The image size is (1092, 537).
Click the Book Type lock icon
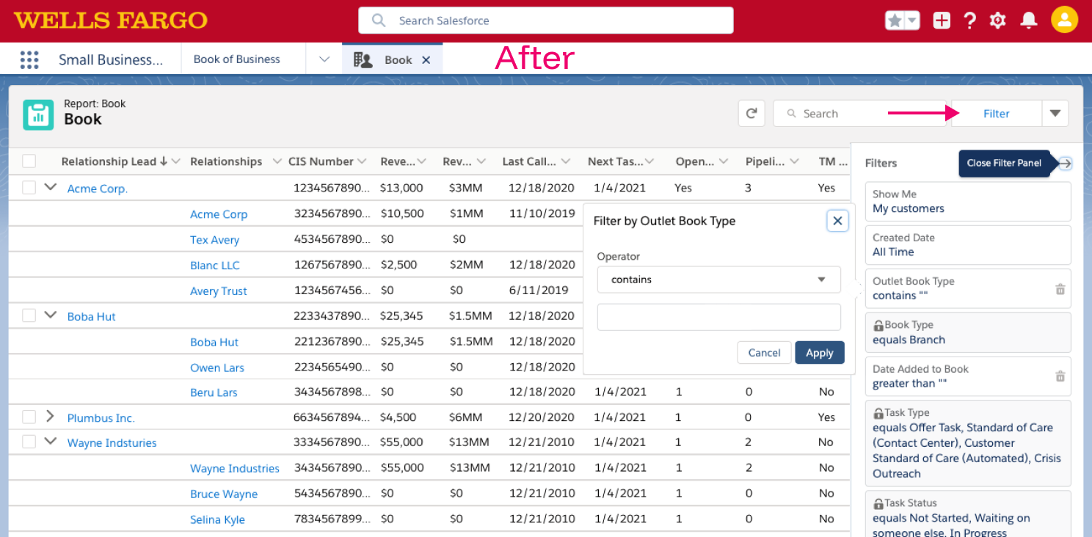click(x=878, y=325)
